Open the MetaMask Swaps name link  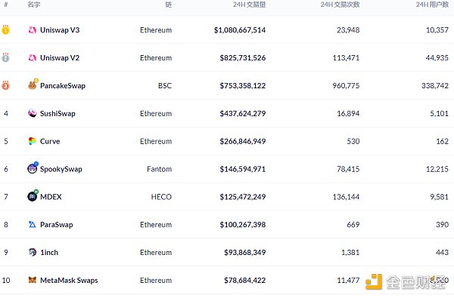click(69, 281)
